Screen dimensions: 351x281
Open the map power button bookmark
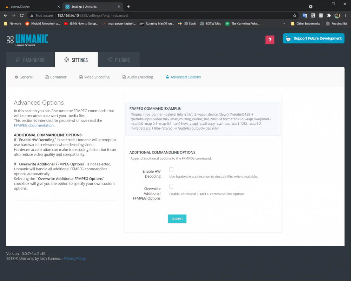click(x=119, y=23)
